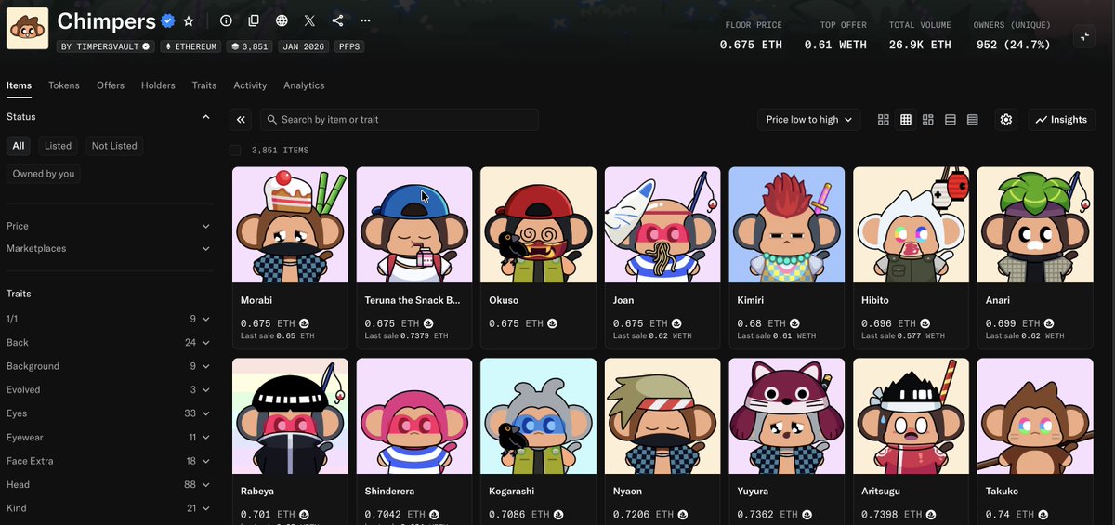Open the collection website globe icon
1115x525 pixels.
282,20
